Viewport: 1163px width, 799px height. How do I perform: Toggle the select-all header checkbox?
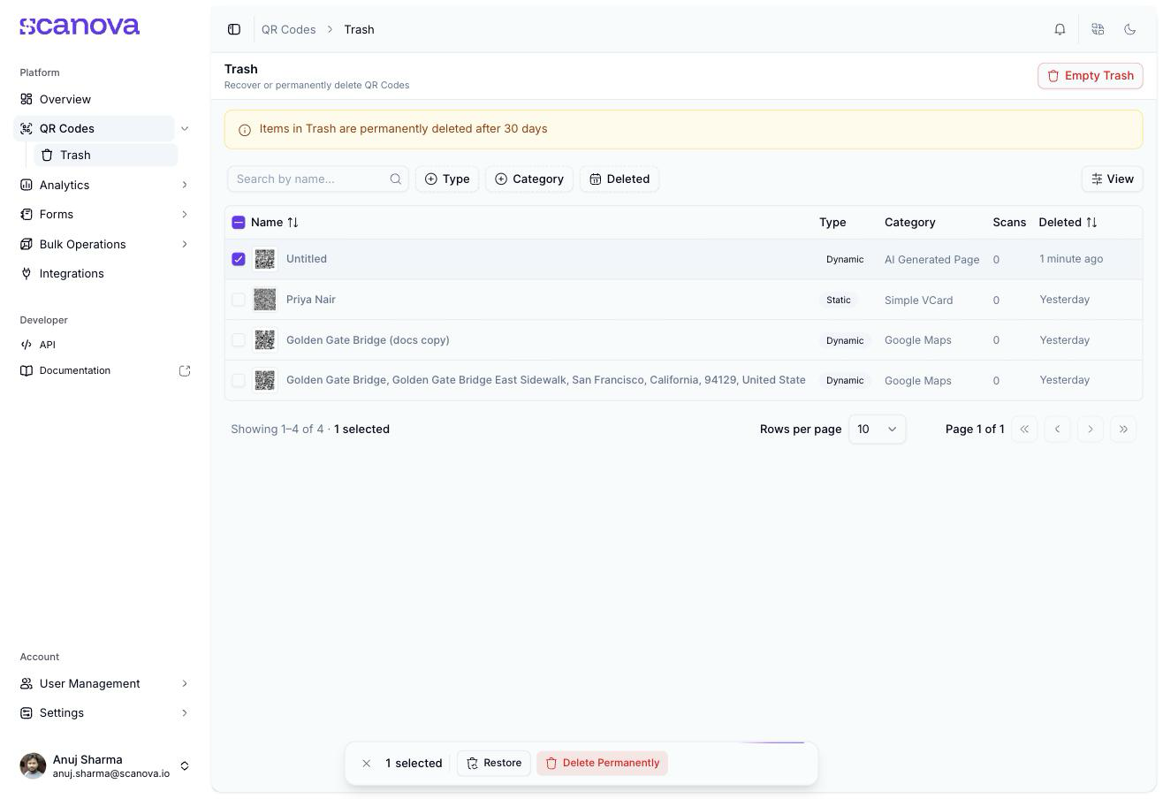(x=239, y=222)
